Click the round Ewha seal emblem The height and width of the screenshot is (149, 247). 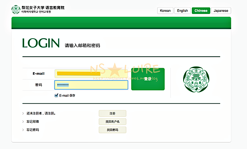[x=196, y=79]
